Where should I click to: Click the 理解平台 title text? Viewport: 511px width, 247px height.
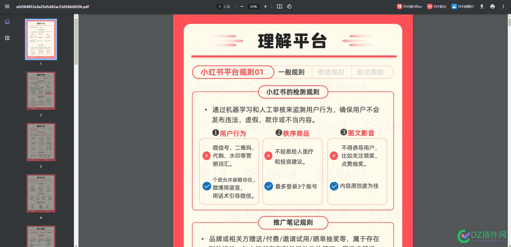pyautogui.click(x=292, y=41)
